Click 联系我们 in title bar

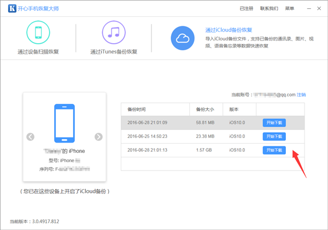click(x=268, y=9)
